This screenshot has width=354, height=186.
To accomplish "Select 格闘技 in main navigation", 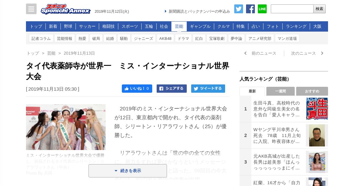I will click(109, 26).
